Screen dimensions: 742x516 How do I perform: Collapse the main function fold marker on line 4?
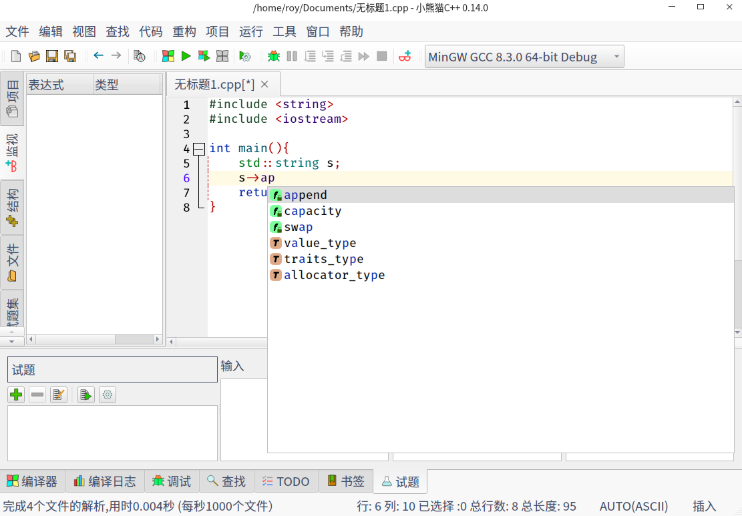pyautogui.click(x=199, y=149)
